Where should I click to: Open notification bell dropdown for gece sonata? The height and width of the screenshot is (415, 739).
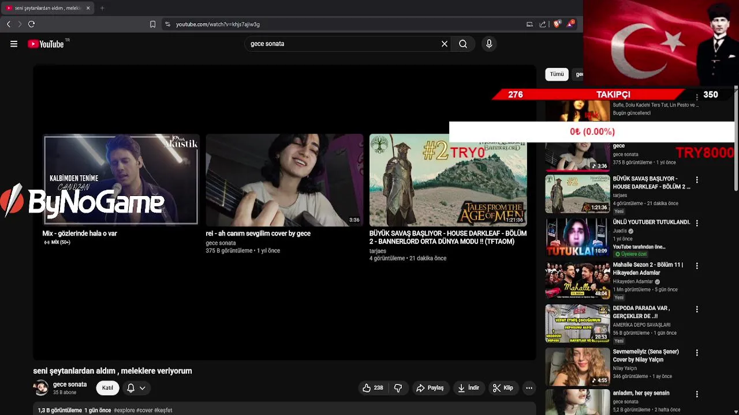tap(136, 388)
